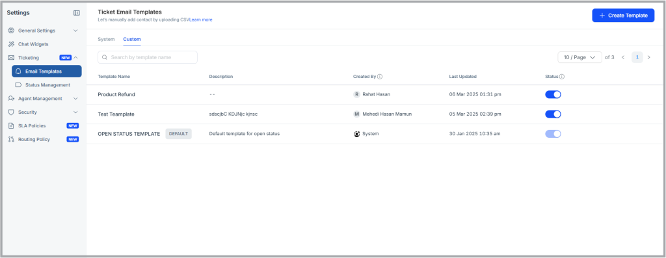
Task: Expand the Security section chevron
Action: click(x=75, y=112)
